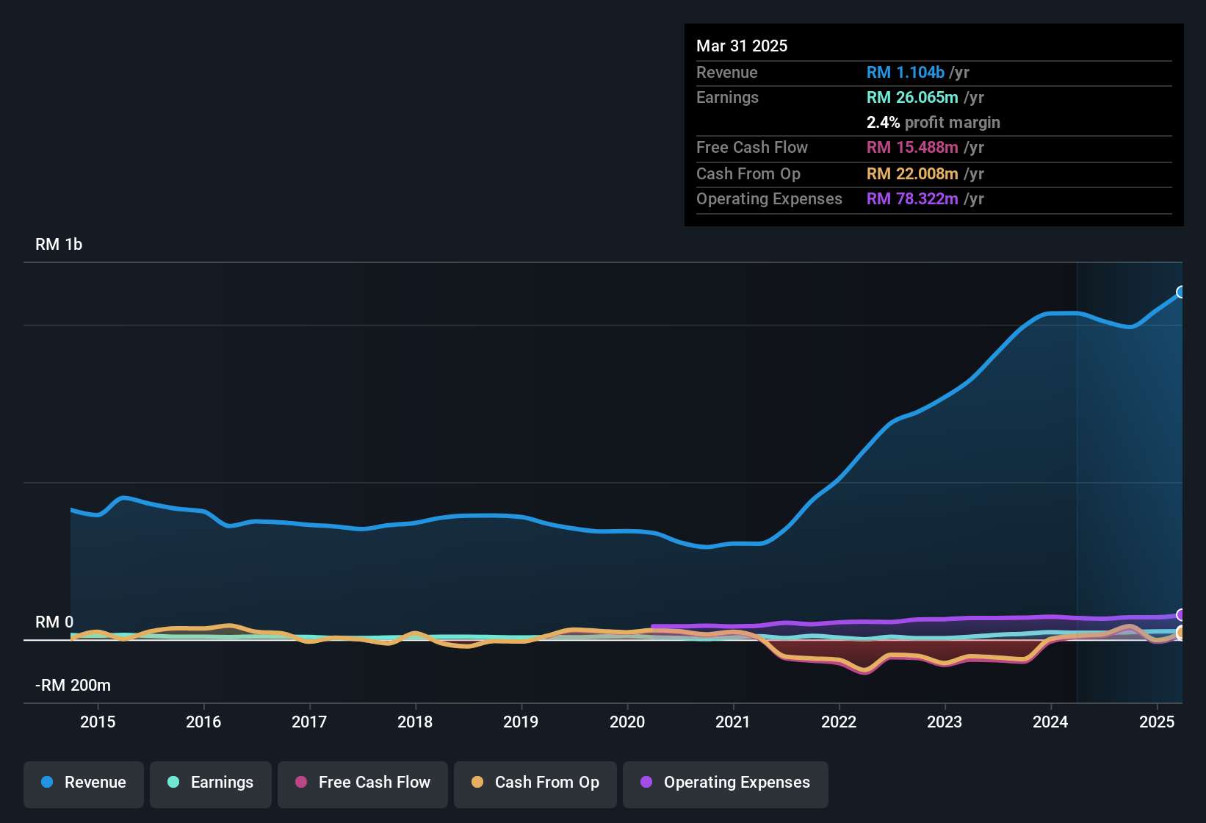The width and height of the screenshot is (1206, 823).
Task: Click the purple Operating Expenses dot icon
Action: click(x=645, y=783)
